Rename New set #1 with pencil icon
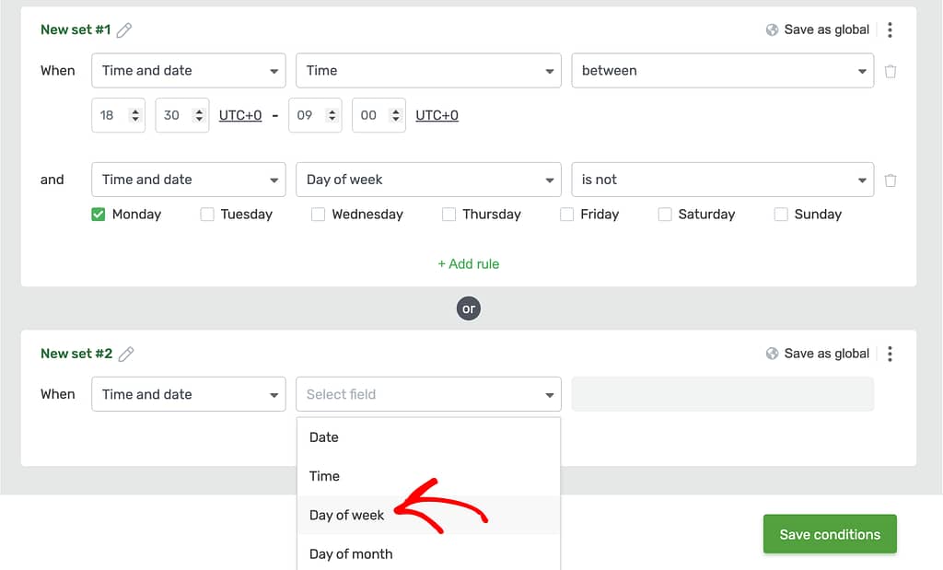This screenshot has height=570, width=943. click(124, 30)
